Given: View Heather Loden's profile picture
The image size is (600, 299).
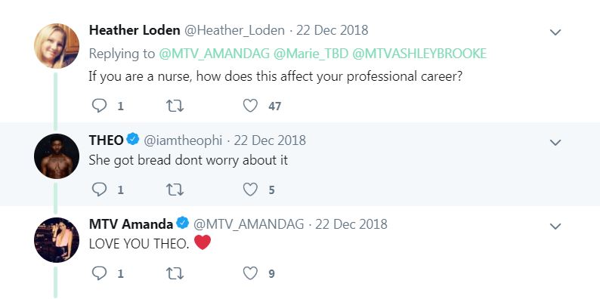Looking at the screenshot, I should (x=57, y=46).
